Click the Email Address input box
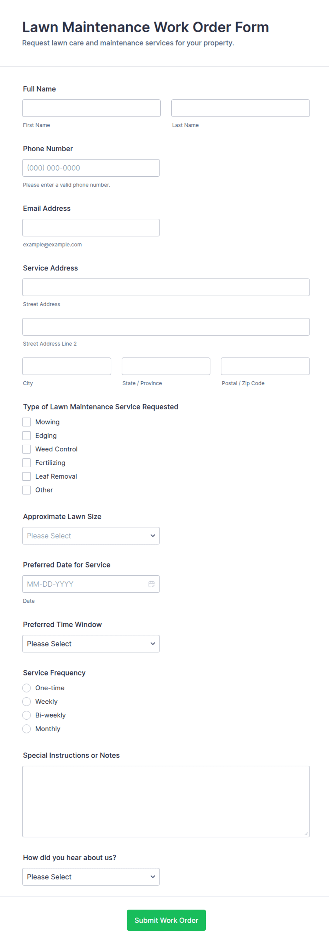The height and width of the screenshot is (948, 329). [x=91, y=227]
